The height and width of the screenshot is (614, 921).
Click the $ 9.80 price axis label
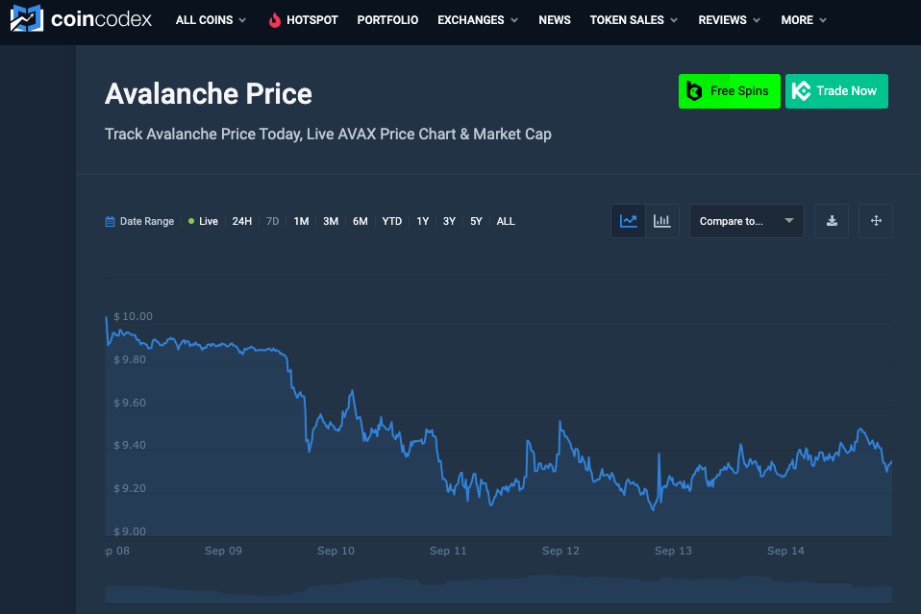tap(129, 359)
